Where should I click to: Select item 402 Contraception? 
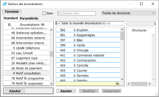tap(88, 60)
